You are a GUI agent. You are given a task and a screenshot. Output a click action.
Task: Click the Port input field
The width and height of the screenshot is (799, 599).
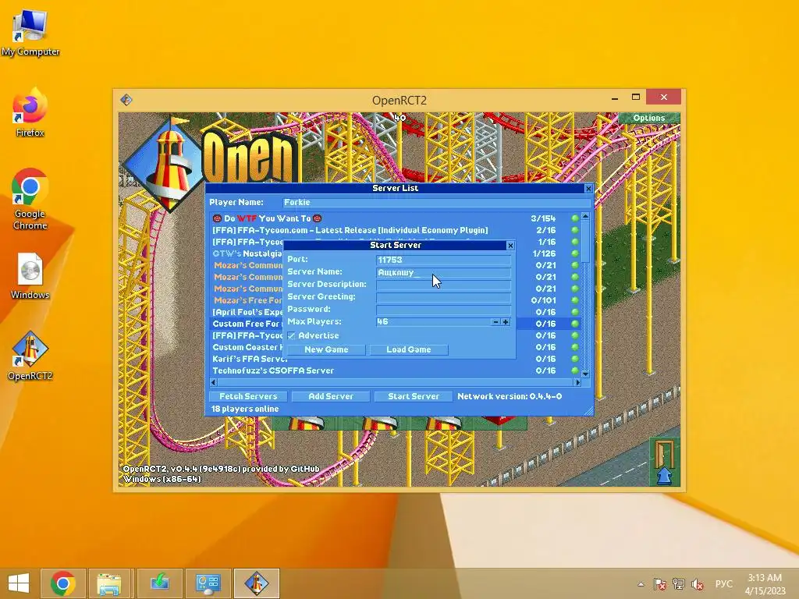(443, 260)
